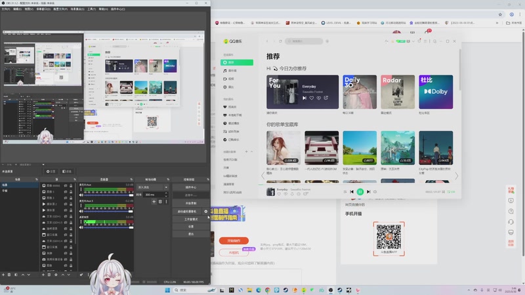Adjust 桌面音频 volume slider
Viewport: 525px width, 295px height.
tap(109, 227)
